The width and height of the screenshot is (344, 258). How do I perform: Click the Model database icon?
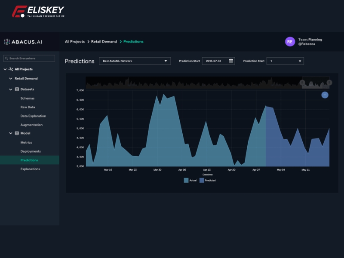click(x=17, y=133)
